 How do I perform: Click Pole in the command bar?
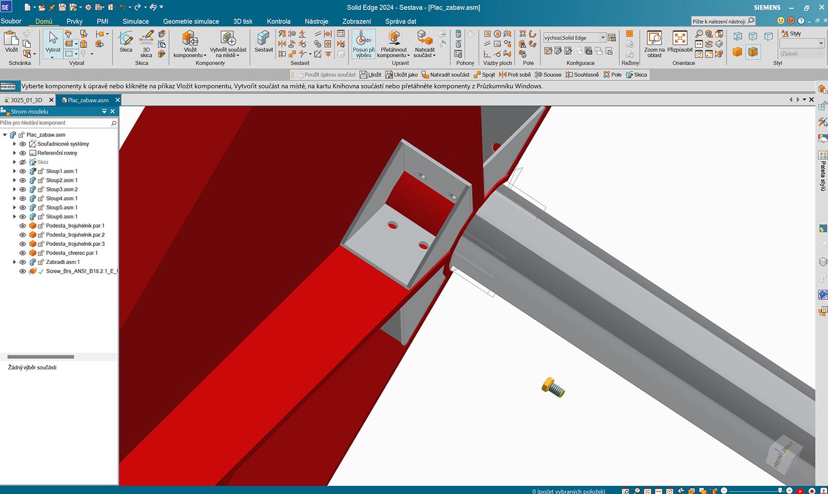pyautogui.click(x=612, y=75)
